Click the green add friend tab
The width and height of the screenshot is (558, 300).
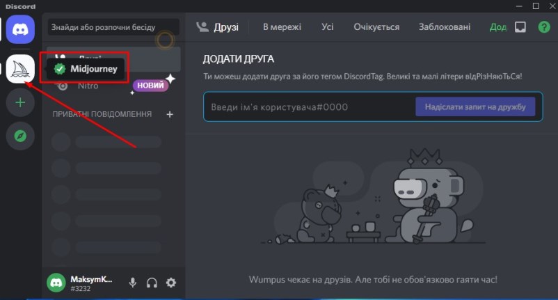[x=498, y=27]
